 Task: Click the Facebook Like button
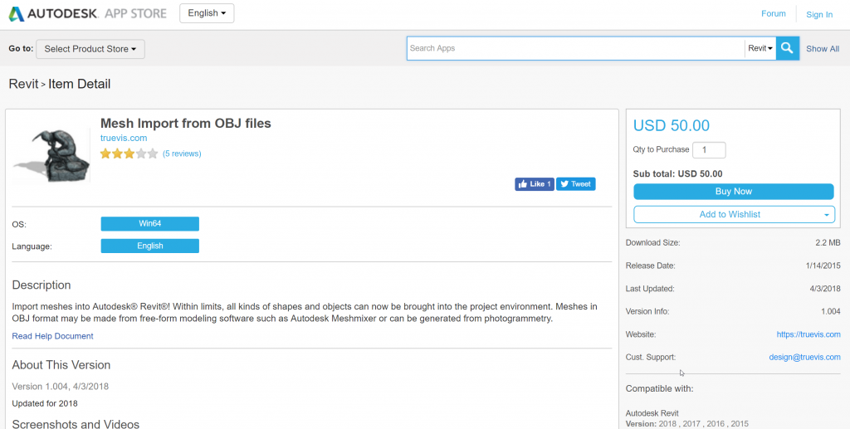[x=534, y=184]
